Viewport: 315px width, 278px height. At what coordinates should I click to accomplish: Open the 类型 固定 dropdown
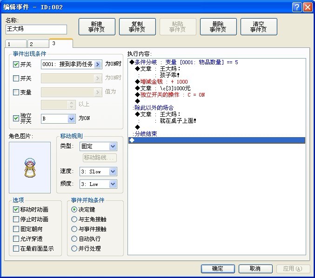[x=113, y=146]
